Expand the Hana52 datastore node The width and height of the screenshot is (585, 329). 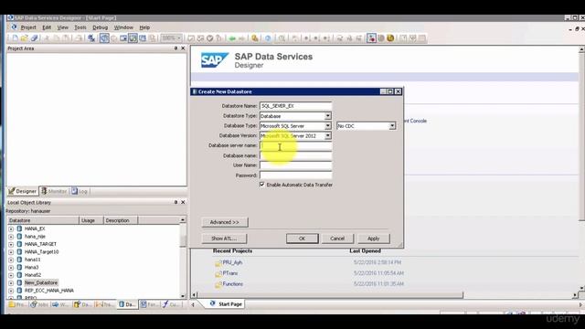pos(11,275)
